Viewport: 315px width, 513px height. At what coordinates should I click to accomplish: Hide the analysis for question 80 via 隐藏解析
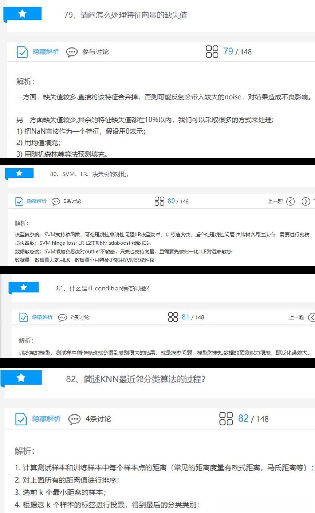coord(37,201)
